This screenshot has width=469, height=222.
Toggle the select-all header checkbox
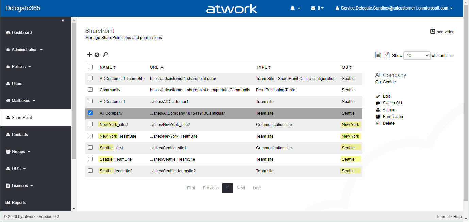[x=90, y=67]
